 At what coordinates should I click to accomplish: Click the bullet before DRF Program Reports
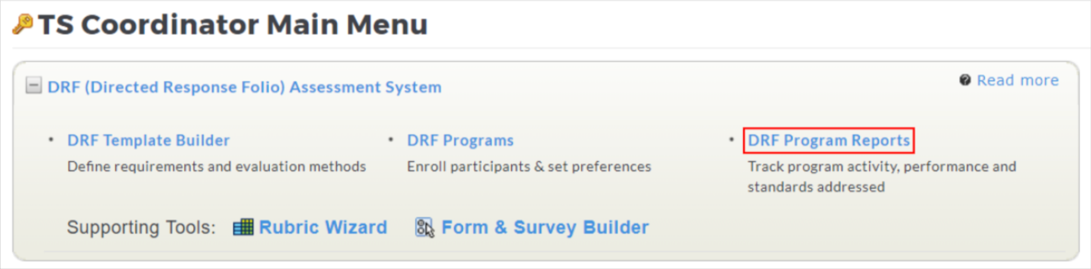point(731,139)
